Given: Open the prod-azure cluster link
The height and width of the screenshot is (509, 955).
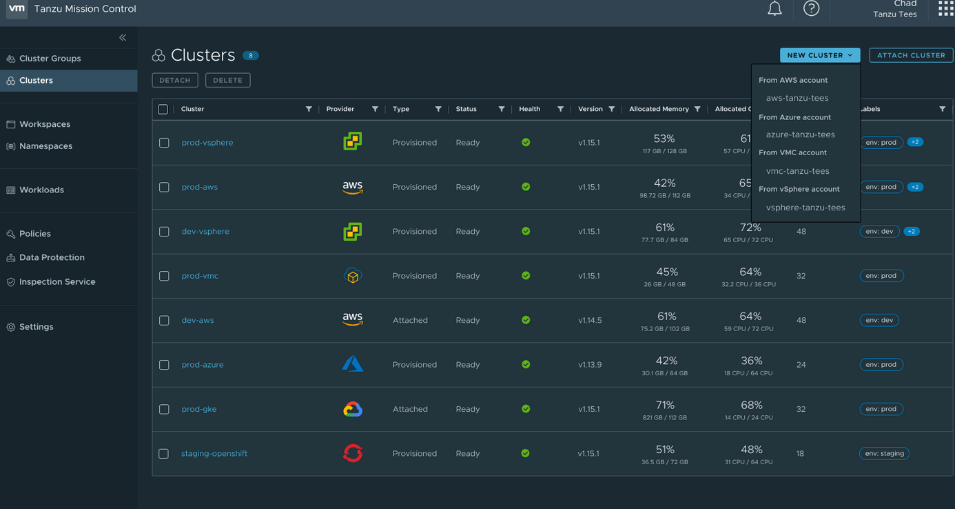Looking at the screenshot, I should point(203,365).
